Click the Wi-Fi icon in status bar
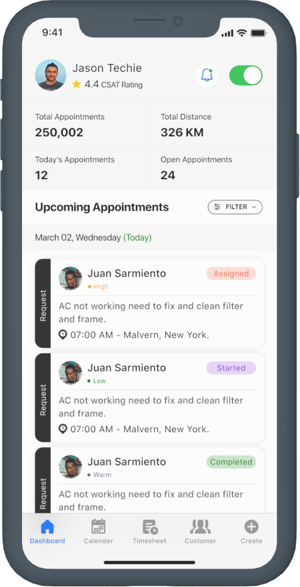 click(242, 33)
